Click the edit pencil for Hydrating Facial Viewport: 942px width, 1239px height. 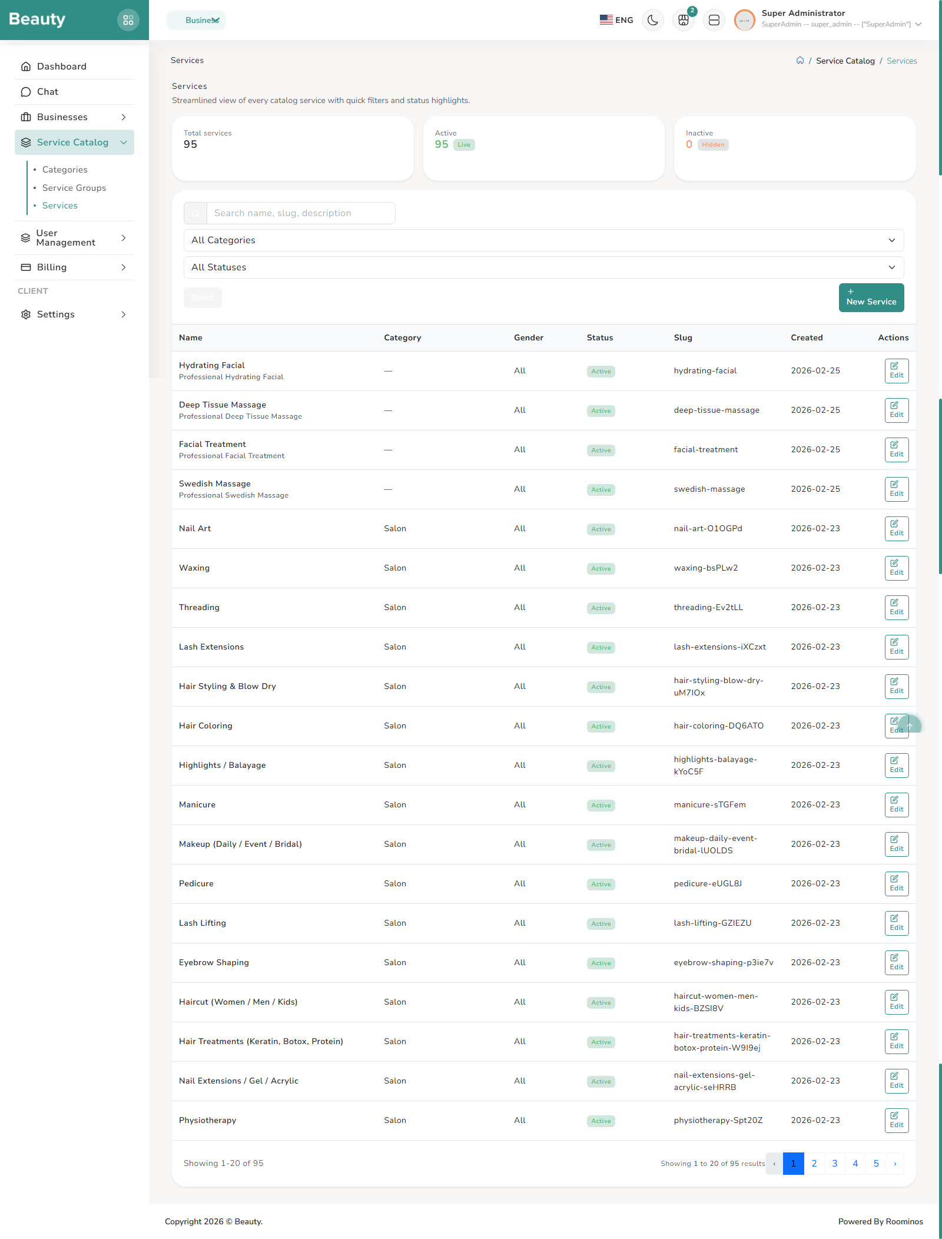(896, 370)
